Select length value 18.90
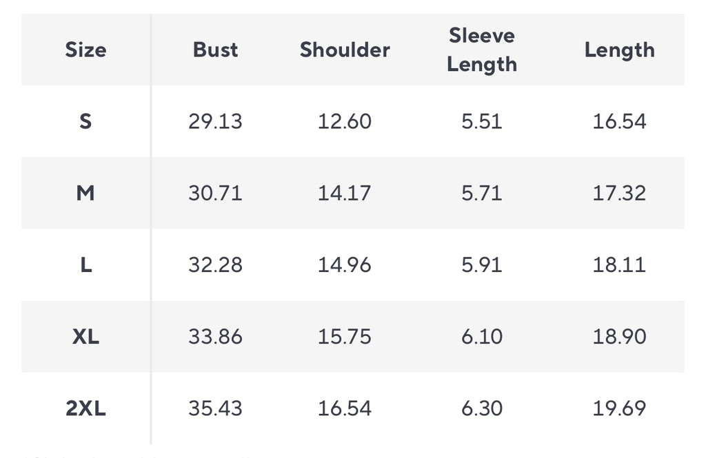This screenshot has width=706, height=458. [620, 337]
